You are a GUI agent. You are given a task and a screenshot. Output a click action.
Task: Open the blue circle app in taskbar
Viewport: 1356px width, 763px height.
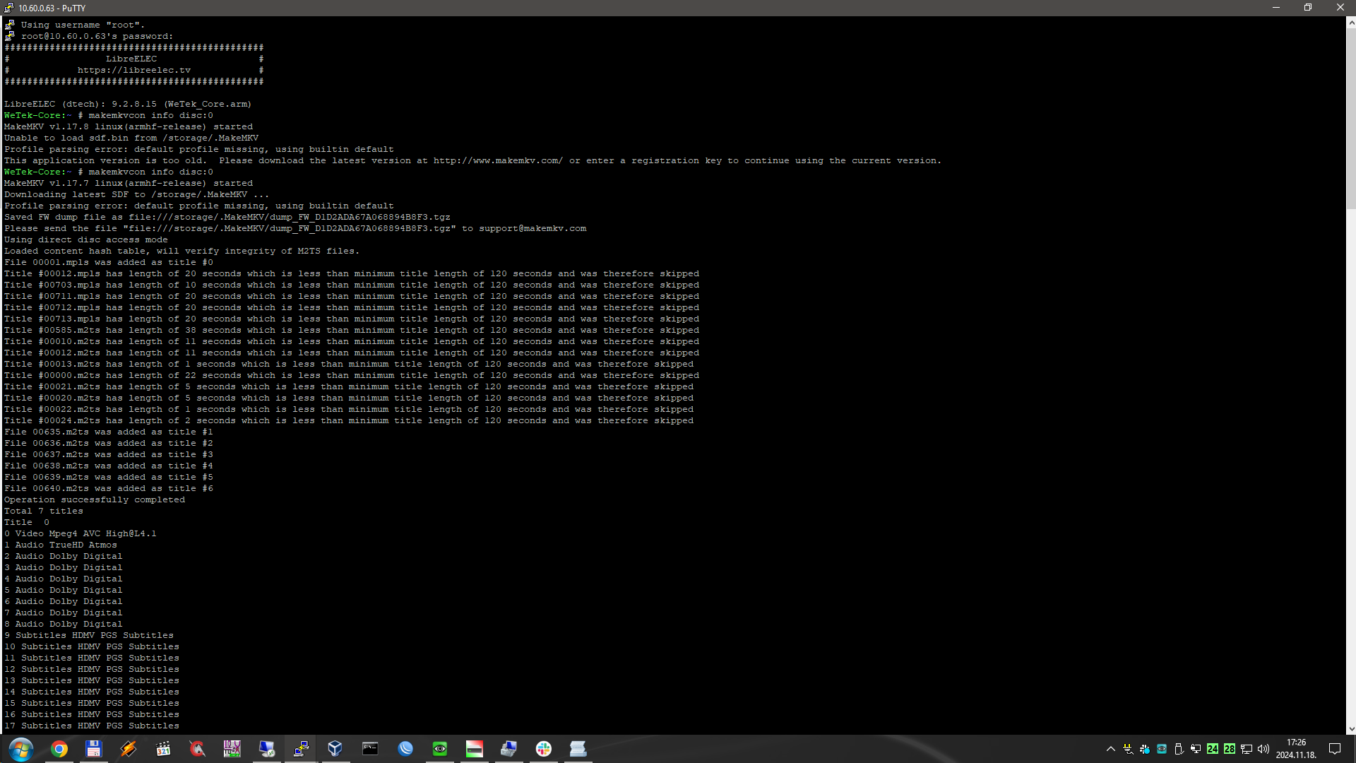pos(405,749)
